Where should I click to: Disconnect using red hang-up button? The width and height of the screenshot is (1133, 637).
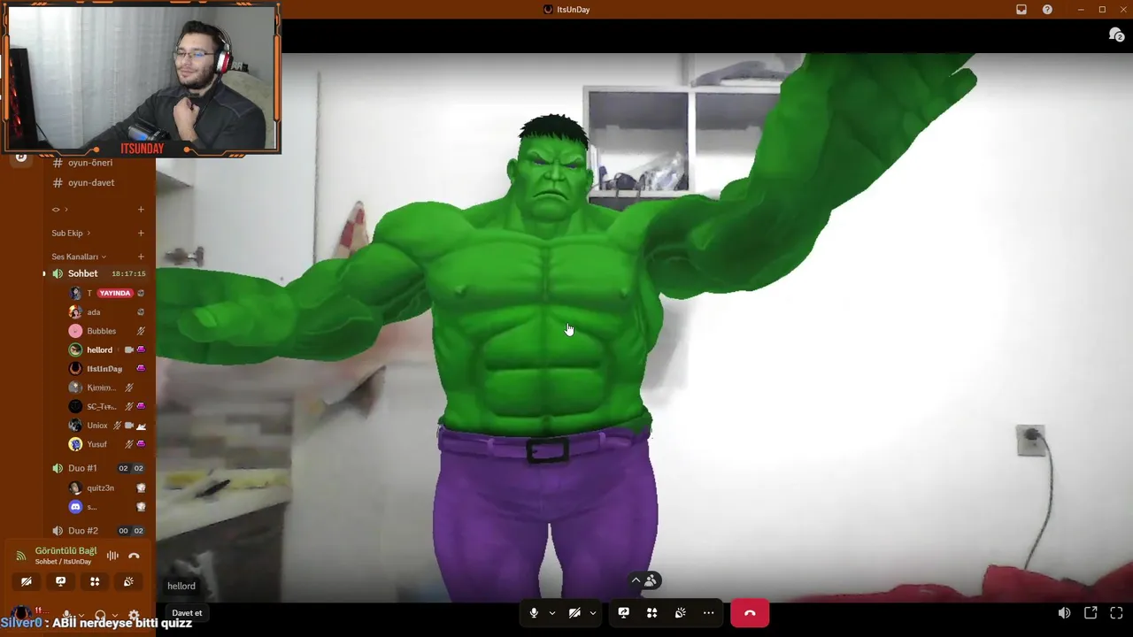point(750,613)
